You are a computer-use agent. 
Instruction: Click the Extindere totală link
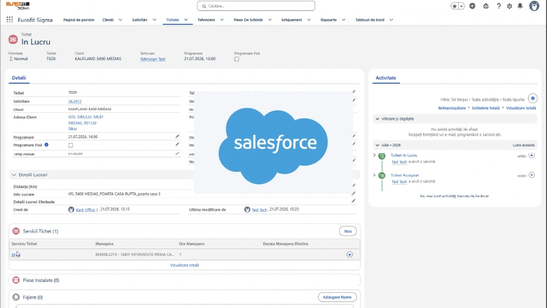click(485, 108)
